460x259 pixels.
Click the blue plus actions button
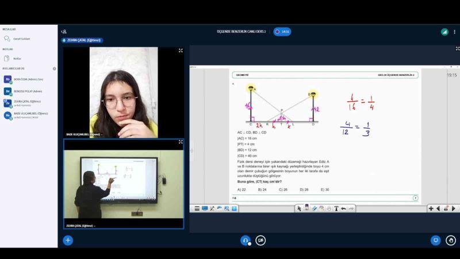coord(68,240)
